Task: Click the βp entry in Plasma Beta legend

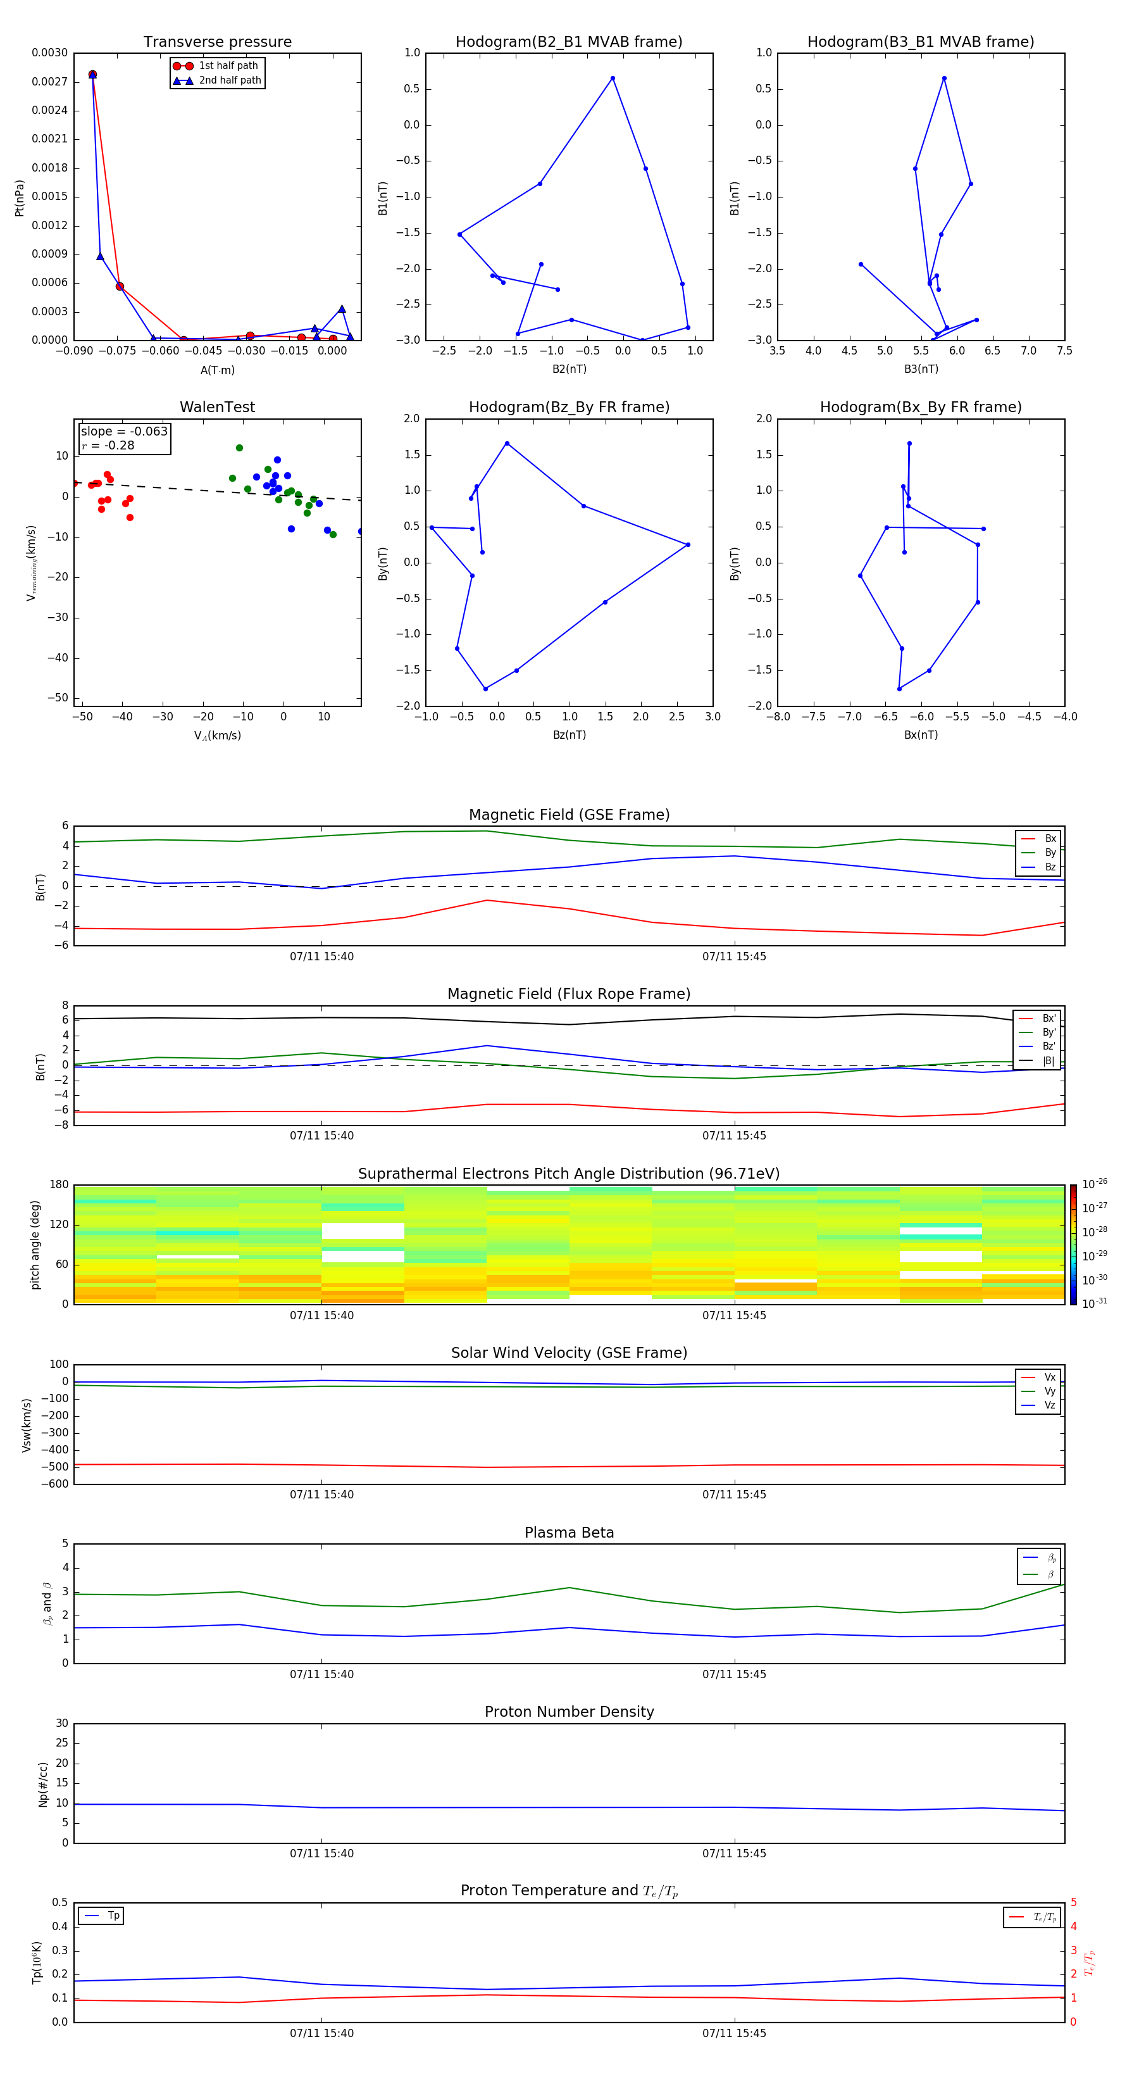Action: [x=1039, y=1558]
